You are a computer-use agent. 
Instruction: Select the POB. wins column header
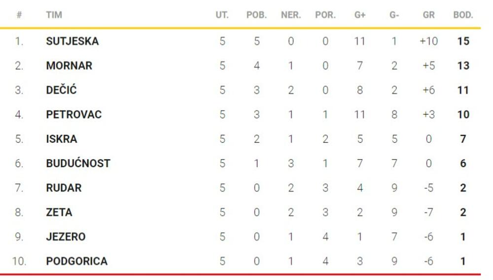[x=256, y=15]
